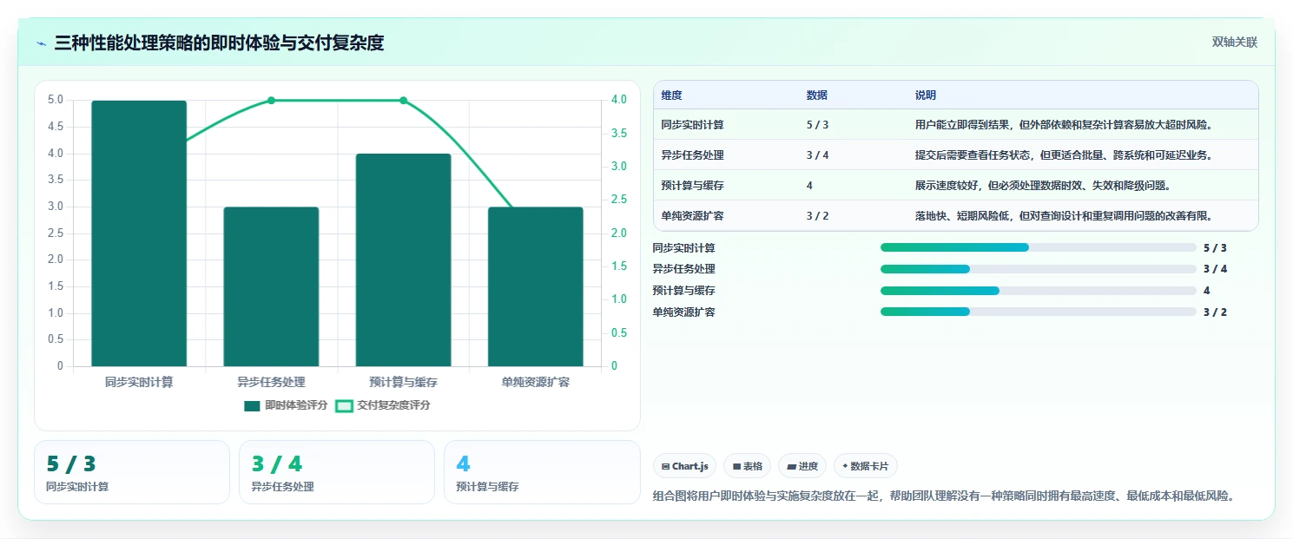1293x539 pixels.
Task: Select the 数据卡片 tag chip
Action: (x=865, y=466)
